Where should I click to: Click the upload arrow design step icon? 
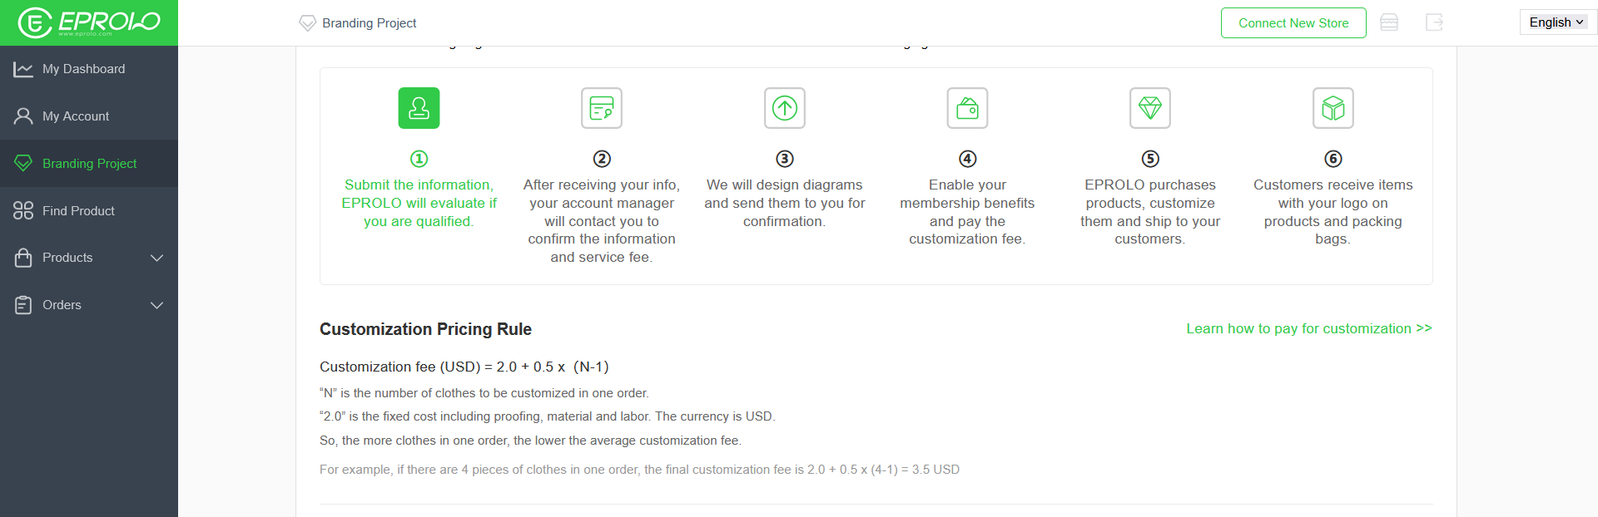785,108
